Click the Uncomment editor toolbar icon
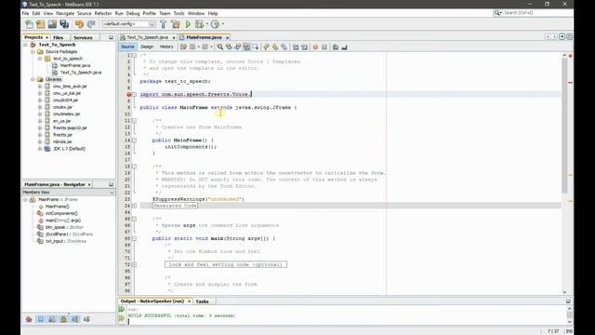The height and width of the screenshot is (335, 595). pos(345,47)
